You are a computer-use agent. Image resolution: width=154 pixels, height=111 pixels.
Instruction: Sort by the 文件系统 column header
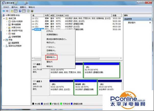(60, 15)
